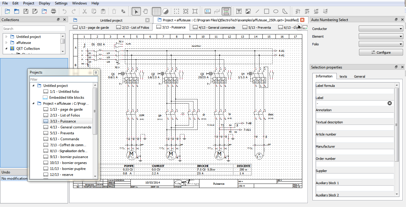
Task: Delete selection with trash icon
Action: (114, 12)
